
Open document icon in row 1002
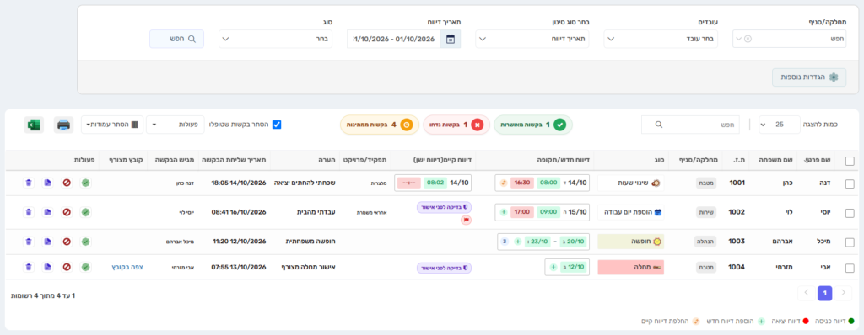coord(47,212)
